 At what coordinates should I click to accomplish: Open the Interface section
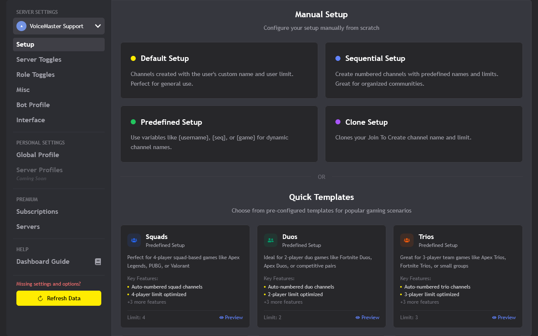tap(31, 120)
